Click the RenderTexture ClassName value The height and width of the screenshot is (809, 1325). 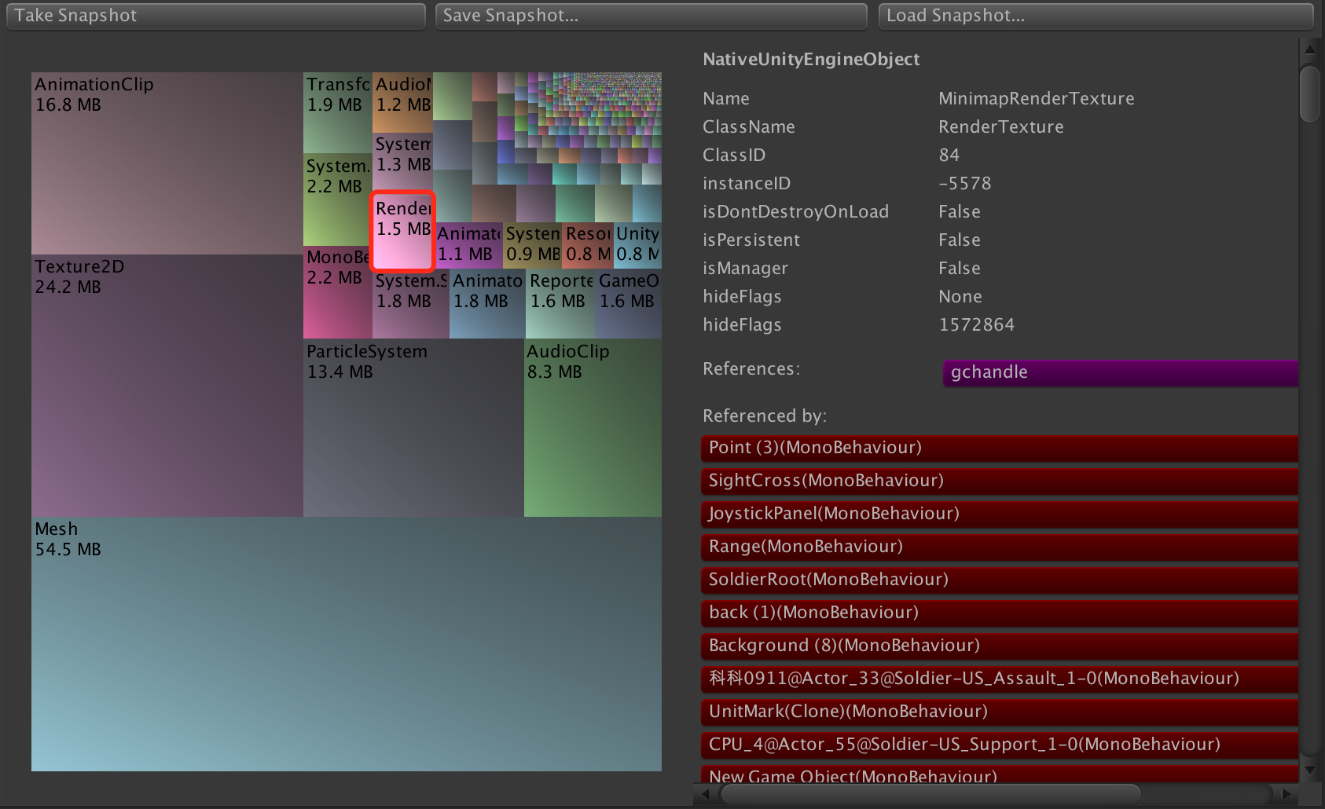1001,127
